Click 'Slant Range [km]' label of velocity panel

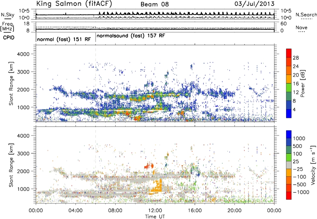tap(11, 165)
